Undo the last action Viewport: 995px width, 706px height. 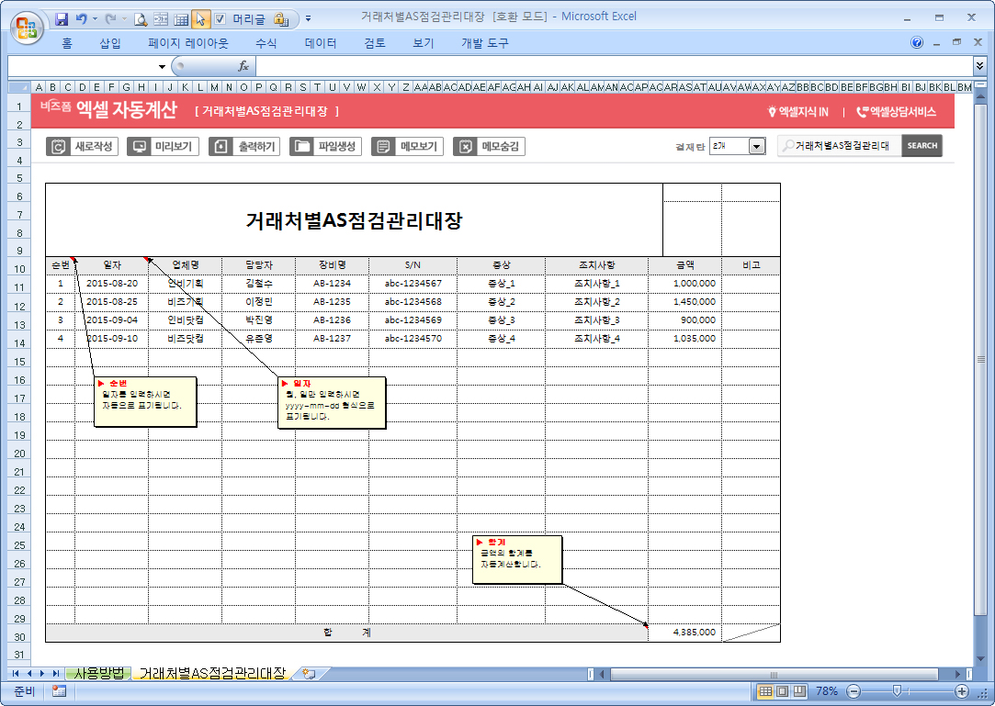[81, 19]
